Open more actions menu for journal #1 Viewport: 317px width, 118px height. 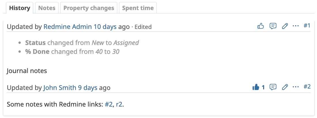coord(296,26)
